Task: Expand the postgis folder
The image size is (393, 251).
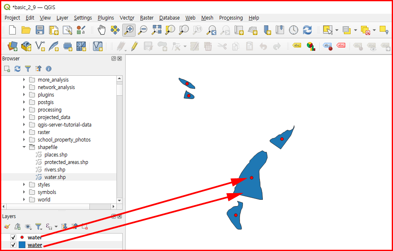Action: point(24,102)
